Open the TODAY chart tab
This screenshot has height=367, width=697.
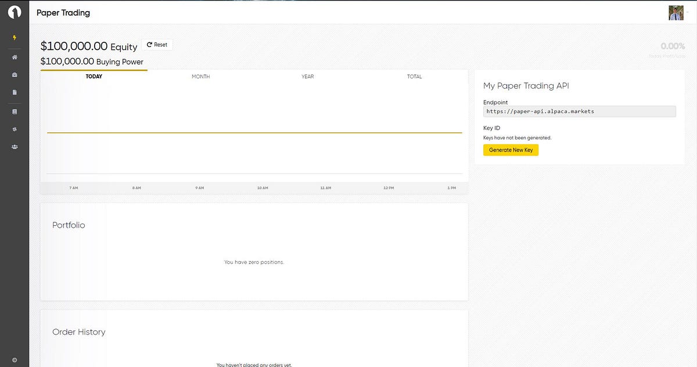point(94,76)
